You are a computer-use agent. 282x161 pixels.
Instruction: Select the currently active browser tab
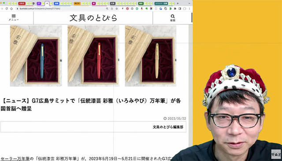point(47,4)
